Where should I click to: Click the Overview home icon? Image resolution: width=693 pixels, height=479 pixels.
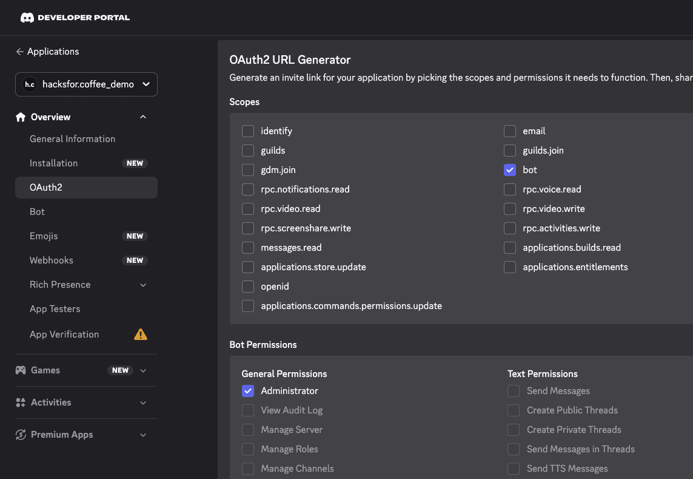[21, 117]
